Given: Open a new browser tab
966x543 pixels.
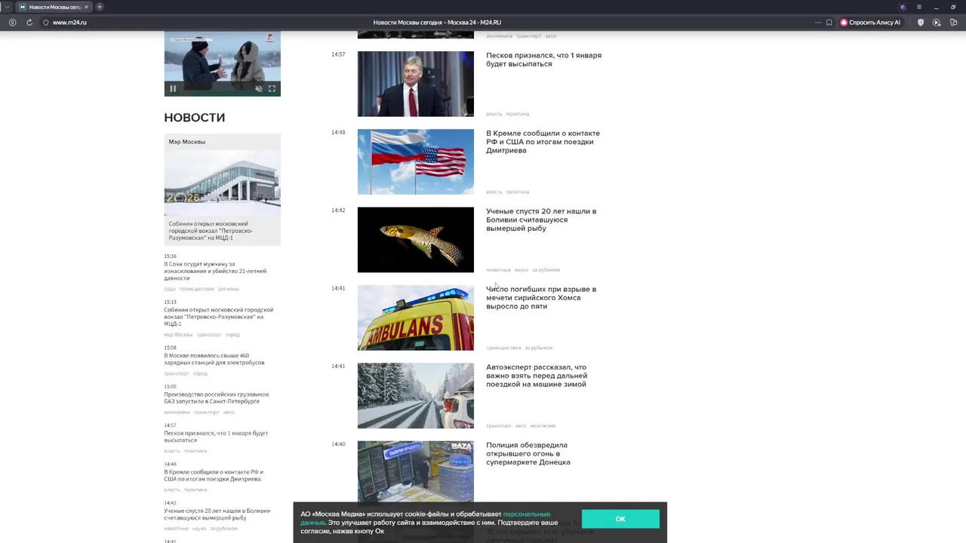Looking at the screenshot, I should pyautogui.click(x=100, y=7).
